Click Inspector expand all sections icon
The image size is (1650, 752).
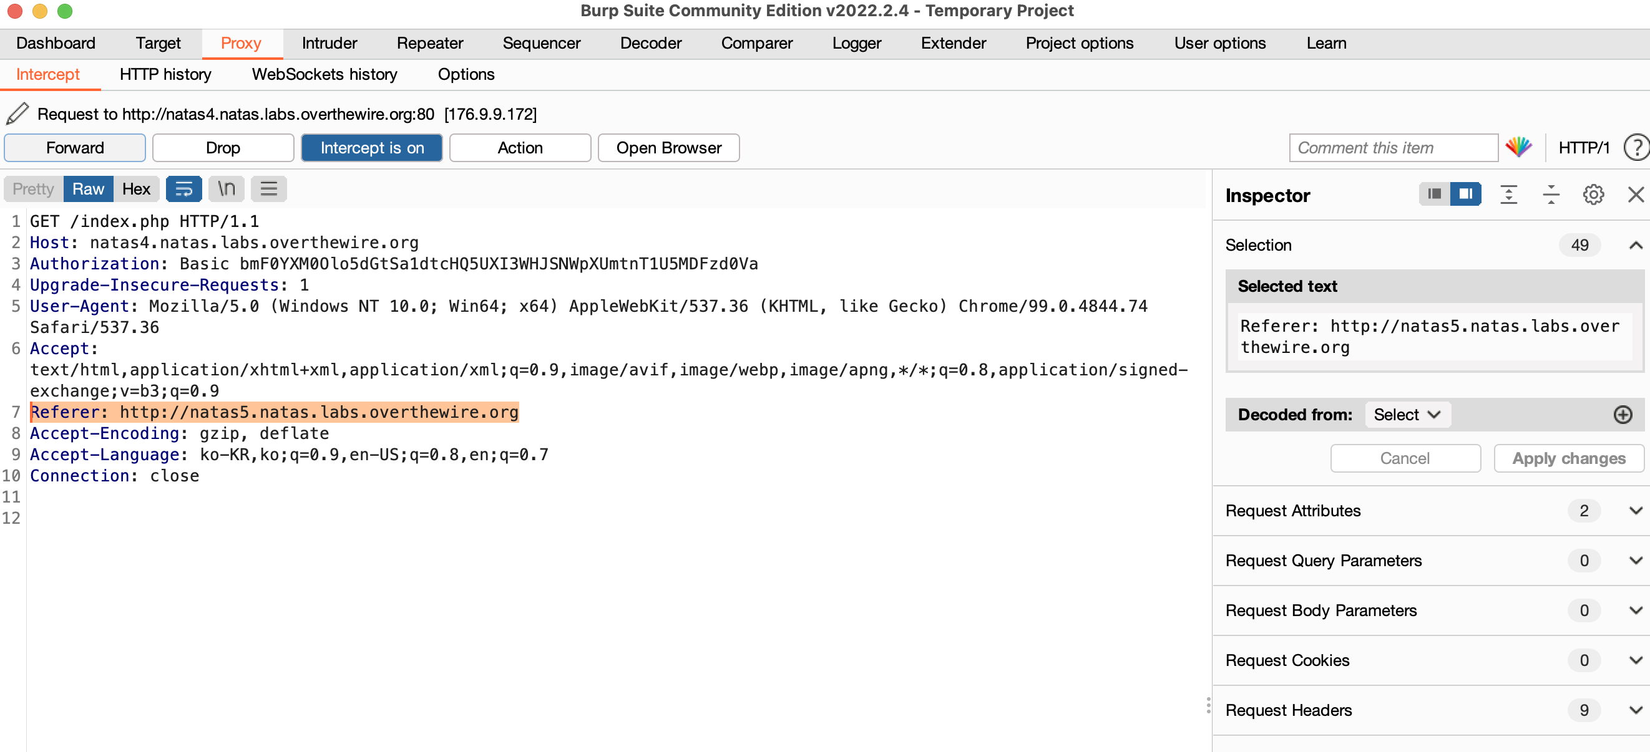click(1508, 195)
